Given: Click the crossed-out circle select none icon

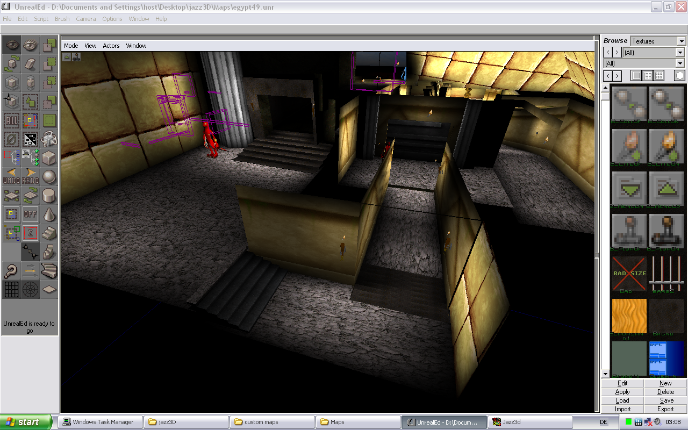Looking at the screenshot, I should (12, 139).
